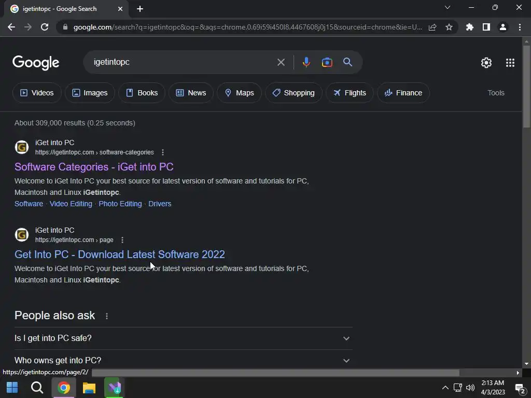Click the scroll right arrow on horizontal scrollbar
531x398 pixels.
pyautogui.click(x=518, y=373)
